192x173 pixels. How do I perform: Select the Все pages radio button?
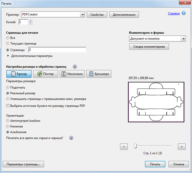[8, 38]
